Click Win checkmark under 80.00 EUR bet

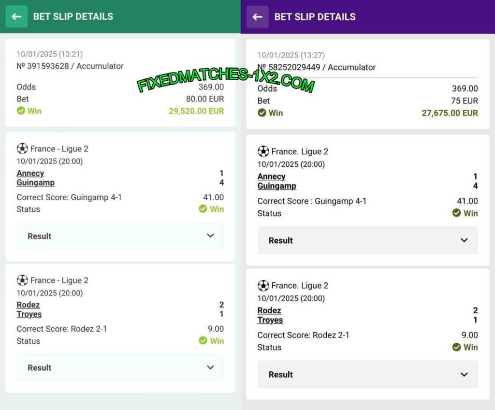[x=21, y=111]
